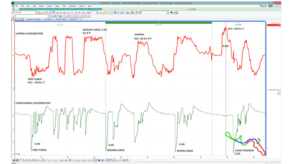The height and width of the screenshot is (164, 291).
Task: Toggle the highlighted layout icon in top toolbar
Action: click(x=54, y=13)
